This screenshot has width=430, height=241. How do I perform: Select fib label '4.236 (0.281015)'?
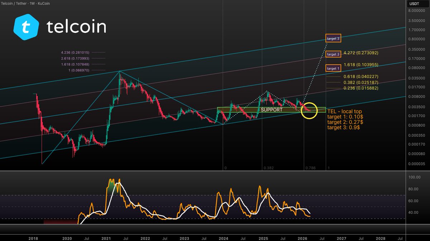[75, 53]
